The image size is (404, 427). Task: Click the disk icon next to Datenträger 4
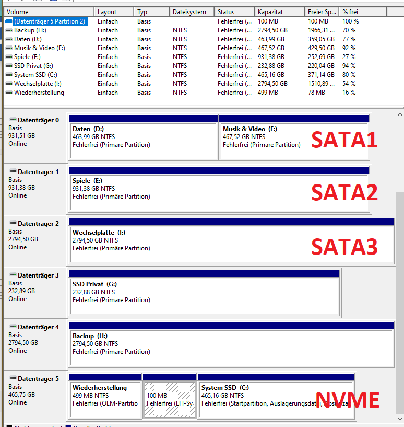point(13,326)
